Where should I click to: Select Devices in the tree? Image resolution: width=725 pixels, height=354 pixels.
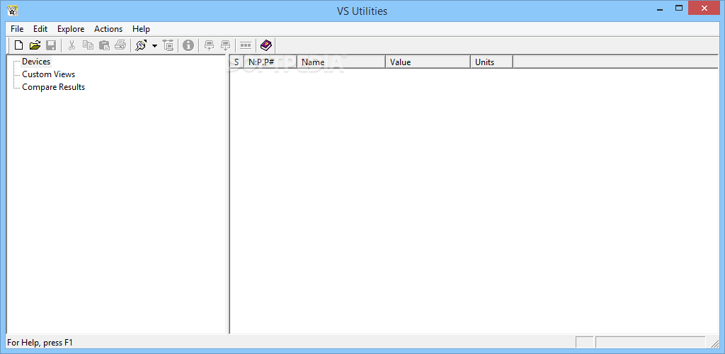coord(36,62)
